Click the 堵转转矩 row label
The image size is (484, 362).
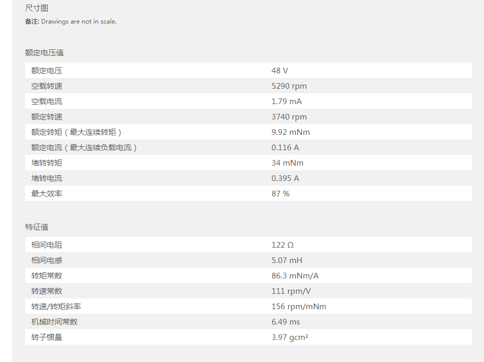pyautogui.click(x=47, y=163)
